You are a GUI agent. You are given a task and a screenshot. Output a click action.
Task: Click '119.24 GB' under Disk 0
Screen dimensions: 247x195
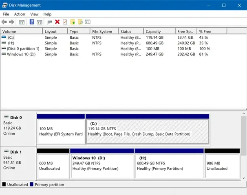tap(12, 128)
